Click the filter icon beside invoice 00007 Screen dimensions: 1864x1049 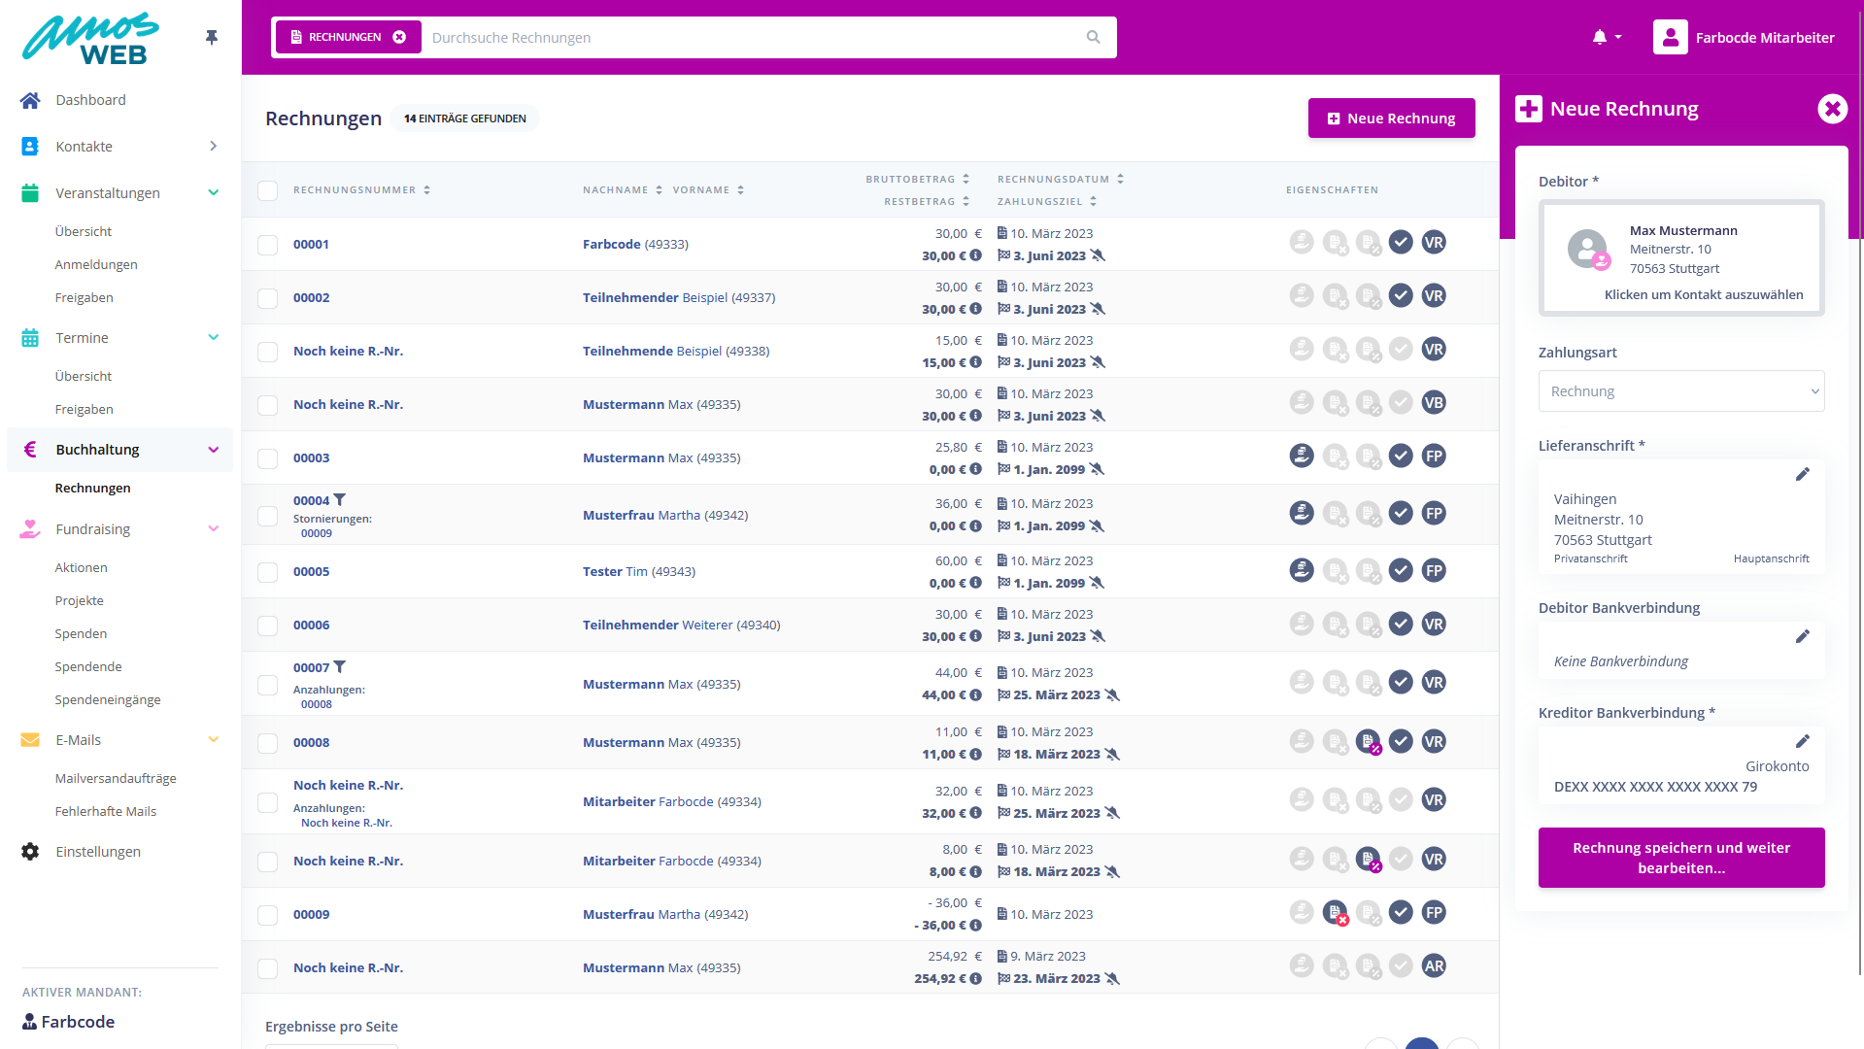click(339, 667)
